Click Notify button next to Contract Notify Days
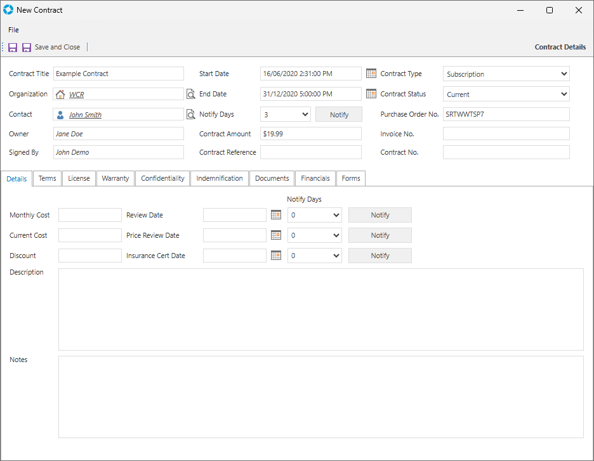 pyautogui.click(x=339, y=115)
